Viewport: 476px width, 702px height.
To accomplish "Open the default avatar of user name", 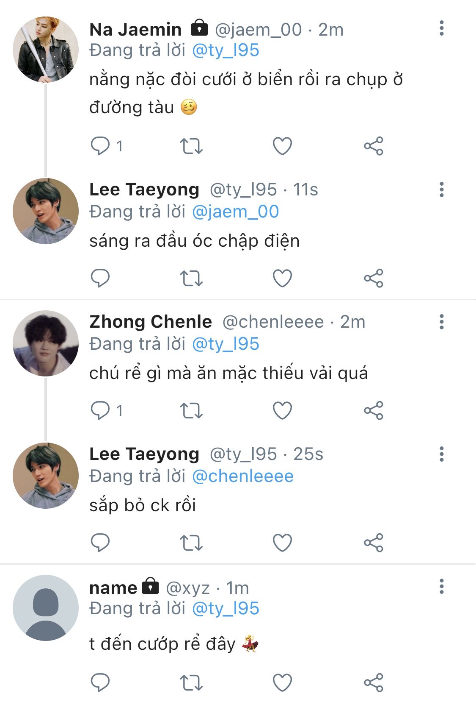I will point(46,608).
